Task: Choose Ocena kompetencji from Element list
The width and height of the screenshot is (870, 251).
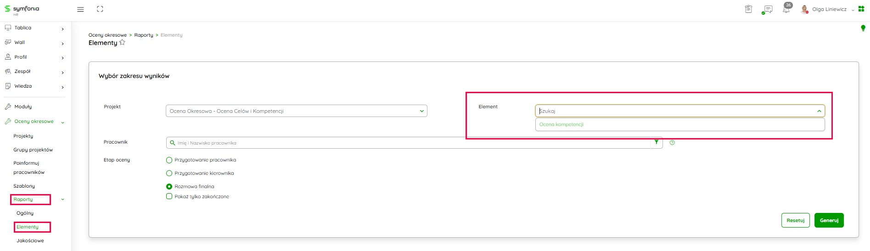Action: coord(561,124)
